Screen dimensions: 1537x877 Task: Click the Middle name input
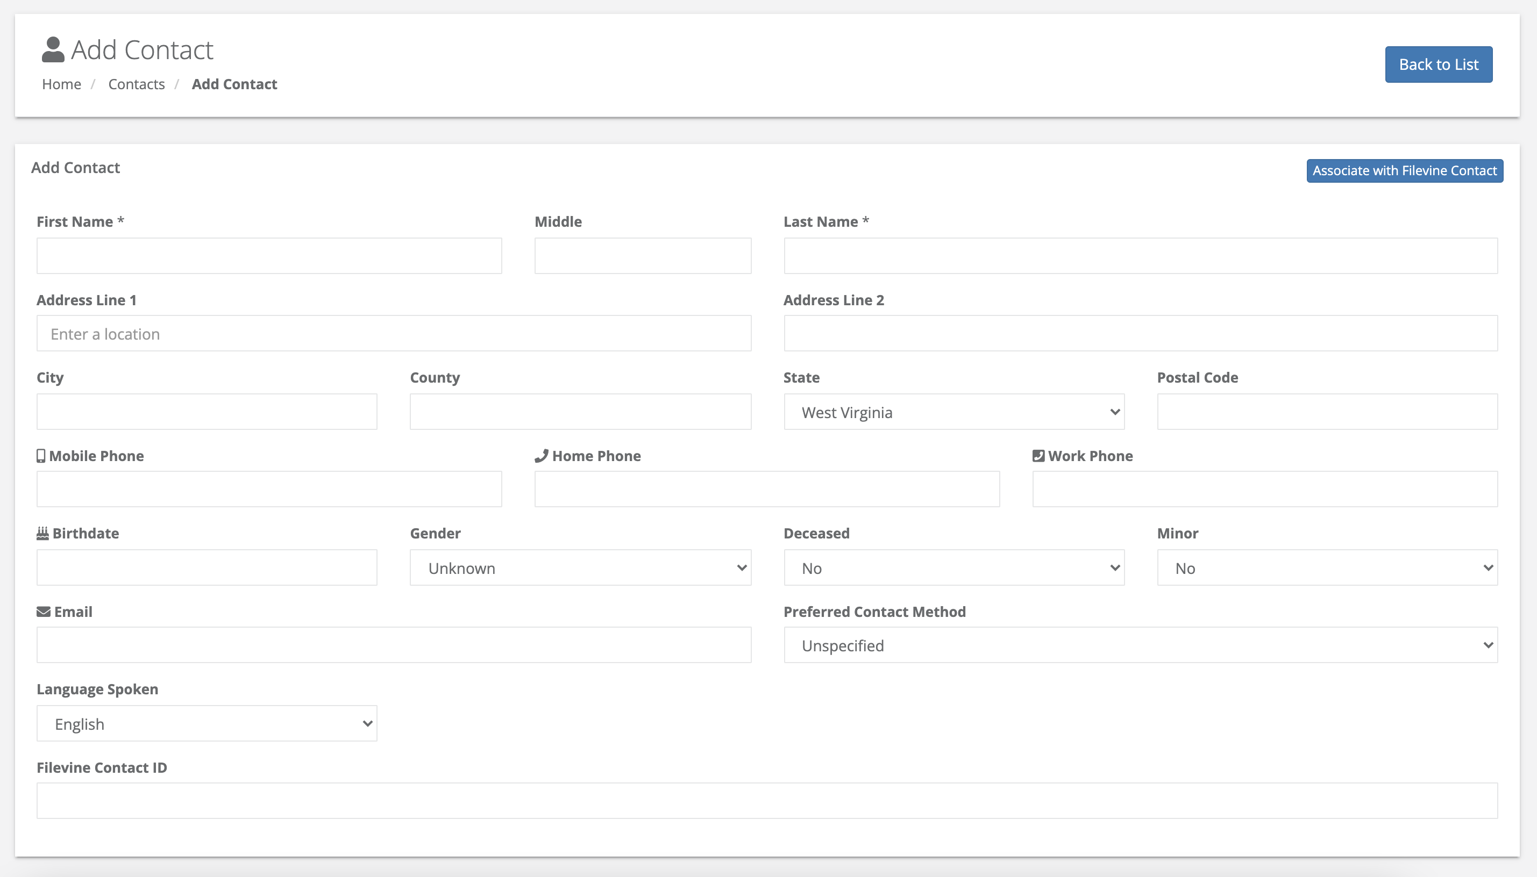point(643,256)
